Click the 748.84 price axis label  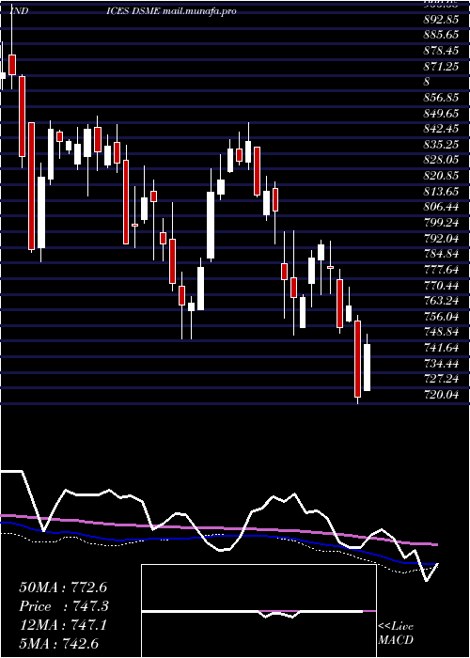pos(441,333)
